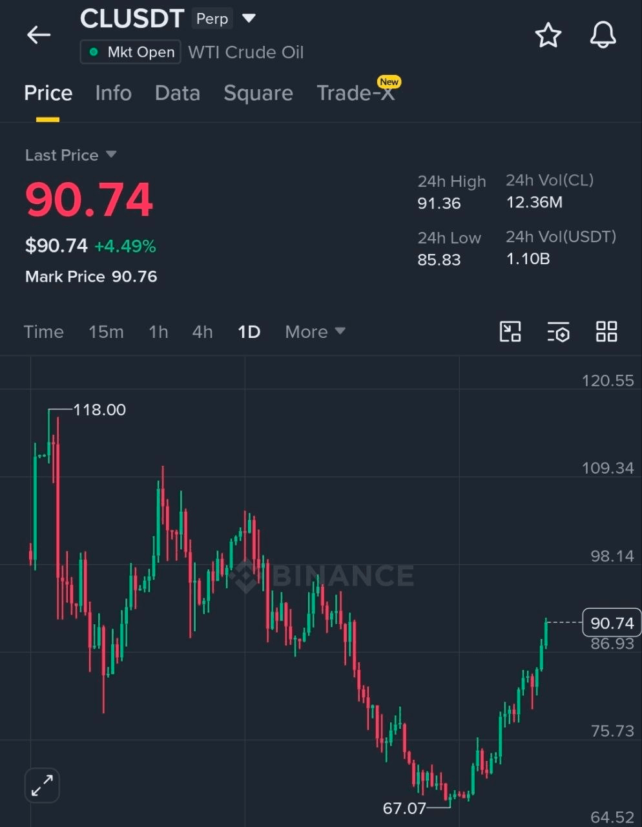The width and height of the screenshot is (642, 827).
Task: Tap the back arrow icon
Action: [x=39, y=35]
